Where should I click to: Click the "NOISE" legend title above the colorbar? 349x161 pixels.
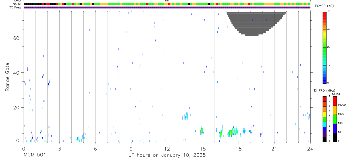336,94
